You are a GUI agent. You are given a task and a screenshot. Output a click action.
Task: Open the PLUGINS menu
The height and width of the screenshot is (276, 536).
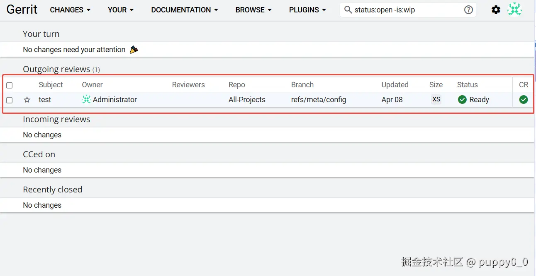tap(307, 10)
